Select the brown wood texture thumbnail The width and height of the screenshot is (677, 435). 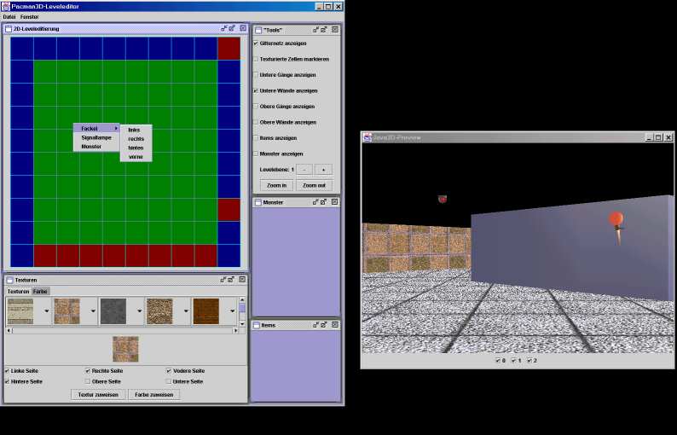point(205,310)
